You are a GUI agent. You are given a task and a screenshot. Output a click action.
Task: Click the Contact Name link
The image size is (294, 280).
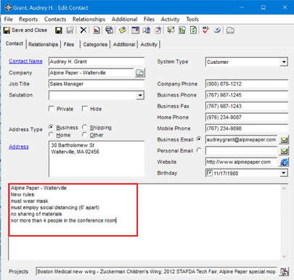(25, 62)
